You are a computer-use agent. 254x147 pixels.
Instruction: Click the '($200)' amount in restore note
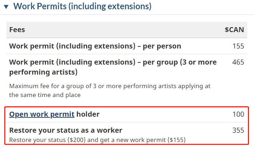coord(76,140)
